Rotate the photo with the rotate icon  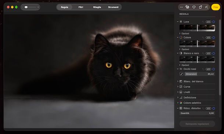pyautogui.click(x=200, y=7)
